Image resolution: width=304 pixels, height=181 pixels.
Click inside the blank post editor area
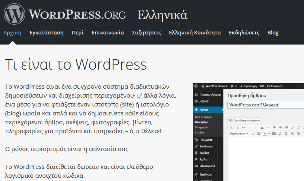[265, 159]
